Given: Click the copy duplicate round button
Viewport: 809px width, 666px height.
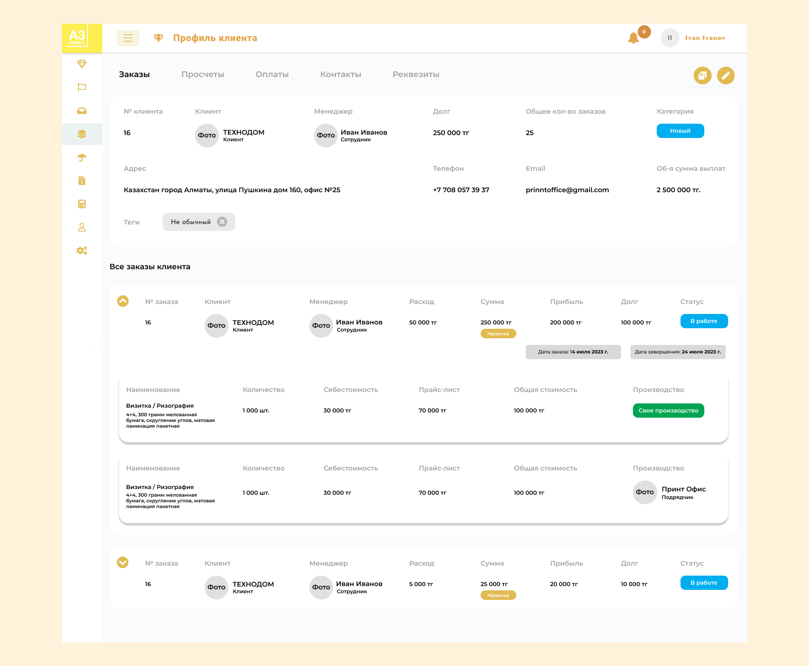Looking at the screenshot, I should pos(702,75).
